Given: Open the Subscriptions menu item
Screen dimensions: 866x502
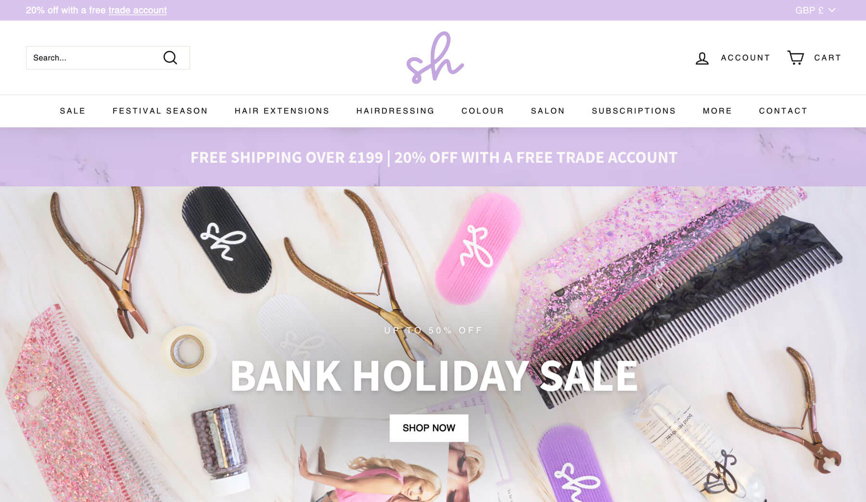Looking at the screenshot, I should [x=634, y=111].
